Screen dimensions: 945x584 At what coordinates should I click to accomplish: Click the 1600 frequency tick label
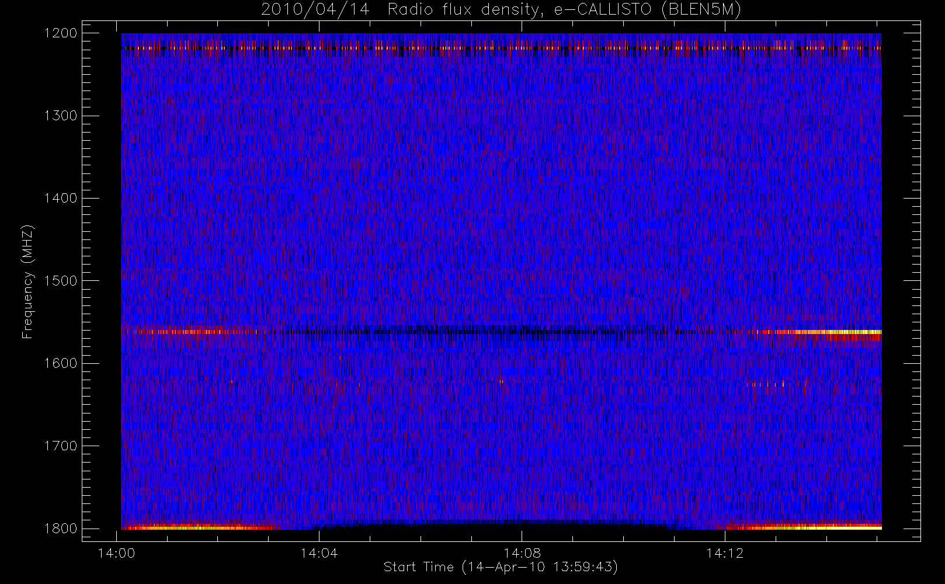(61, 363)
